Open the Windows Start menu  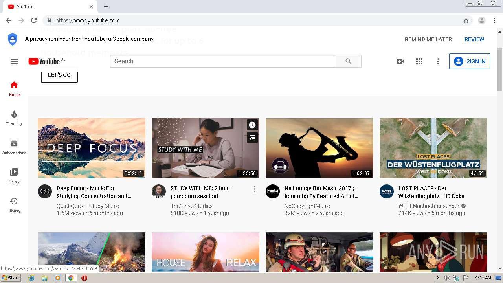click(x=11, y=278)
